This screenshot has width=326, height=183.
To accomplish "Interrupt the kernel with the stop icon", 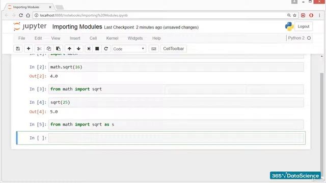I will pos(97,49).
